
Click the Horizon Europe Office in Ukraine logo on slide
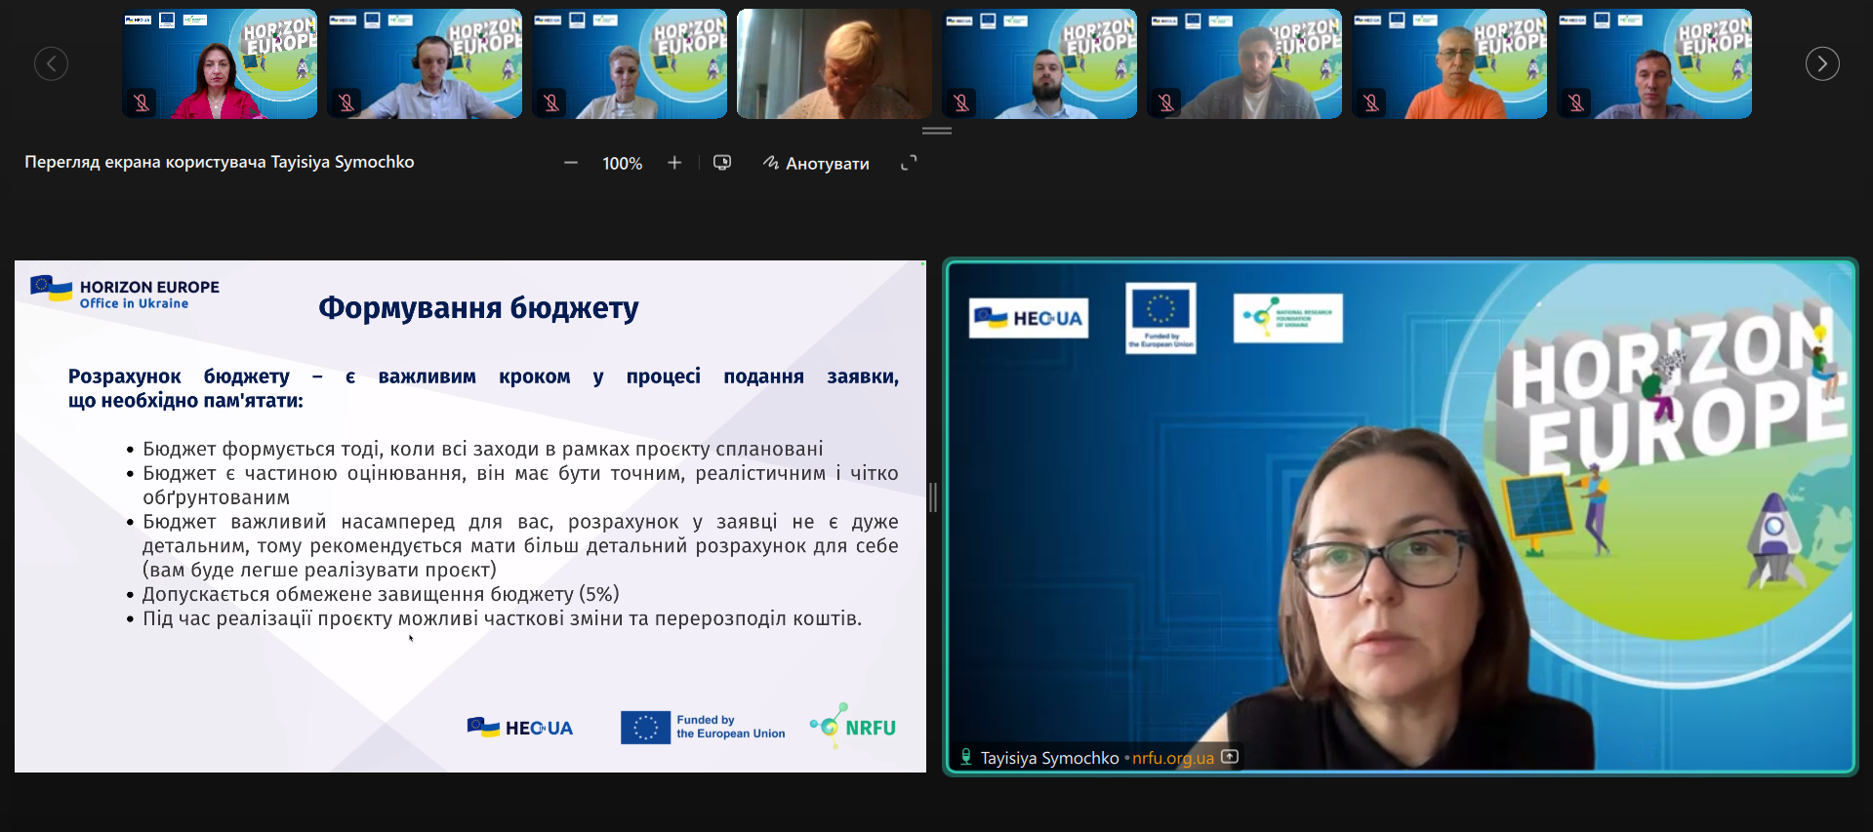click(125, 293)
